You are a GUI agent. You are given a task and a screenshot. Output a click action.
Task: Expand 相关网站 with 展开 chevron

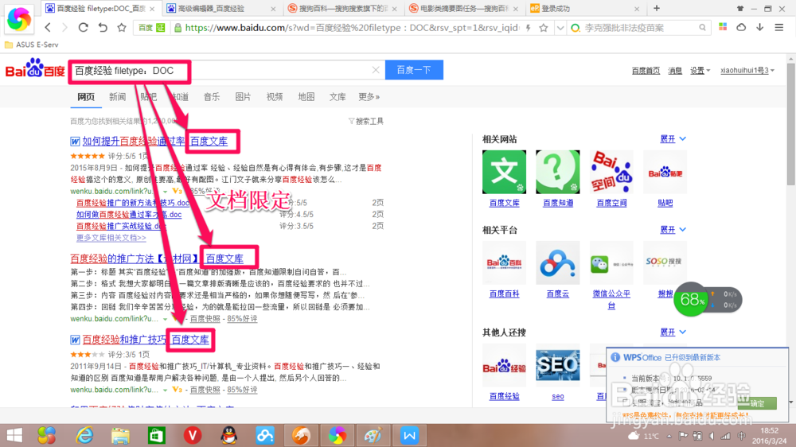coord(673,139)
